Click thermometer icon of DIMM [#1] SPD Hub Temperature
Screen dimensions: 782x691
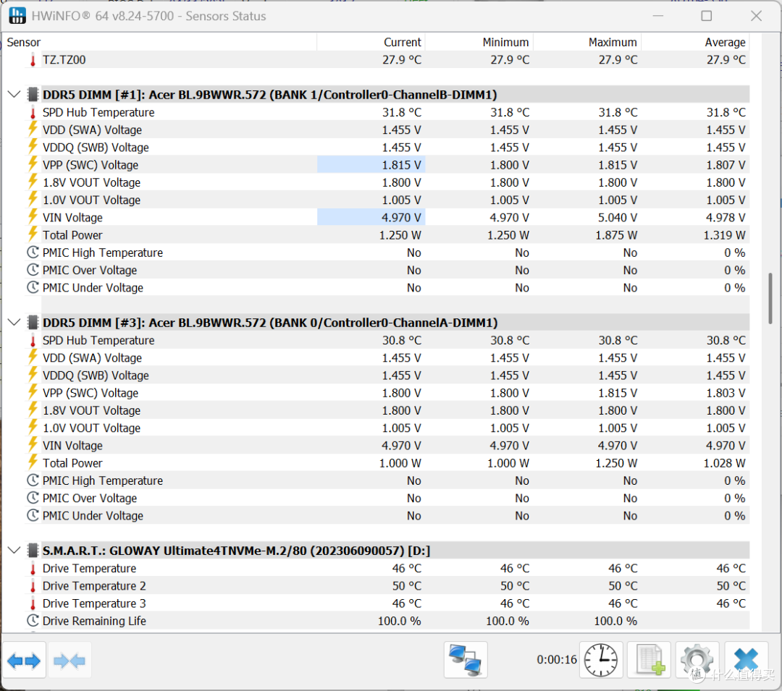tap(33, 112)
